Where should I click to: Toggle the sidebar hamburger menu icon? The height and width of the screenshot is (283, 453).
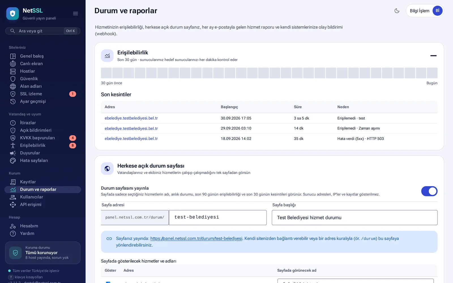tap(75, 14)
